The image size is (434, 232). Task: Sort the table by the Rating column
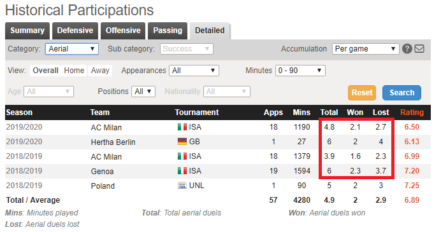click(412, 113)
